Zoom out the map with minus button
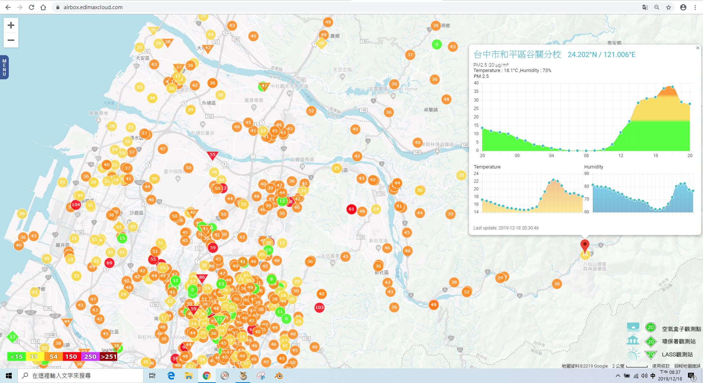The image size is (703, 383). 11,40
